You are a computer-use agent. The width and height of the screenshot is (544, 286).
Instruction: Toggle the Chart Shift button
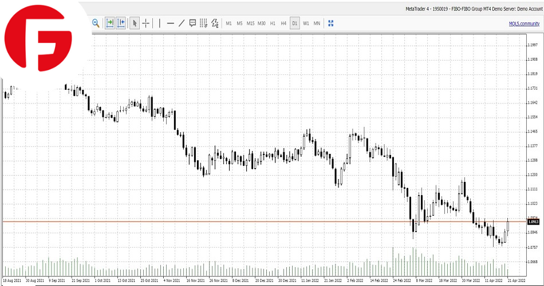coord(121,23)
